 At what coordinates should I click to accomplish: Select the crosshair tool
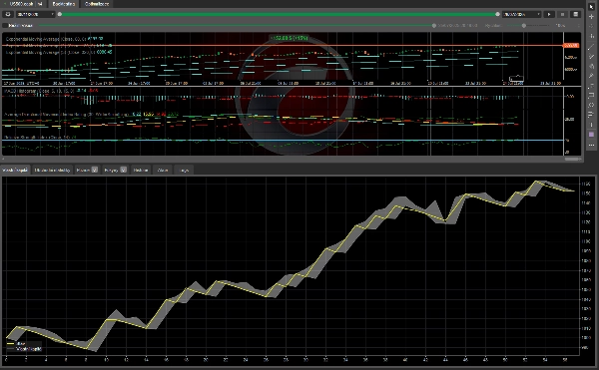(x=591, y=17)
